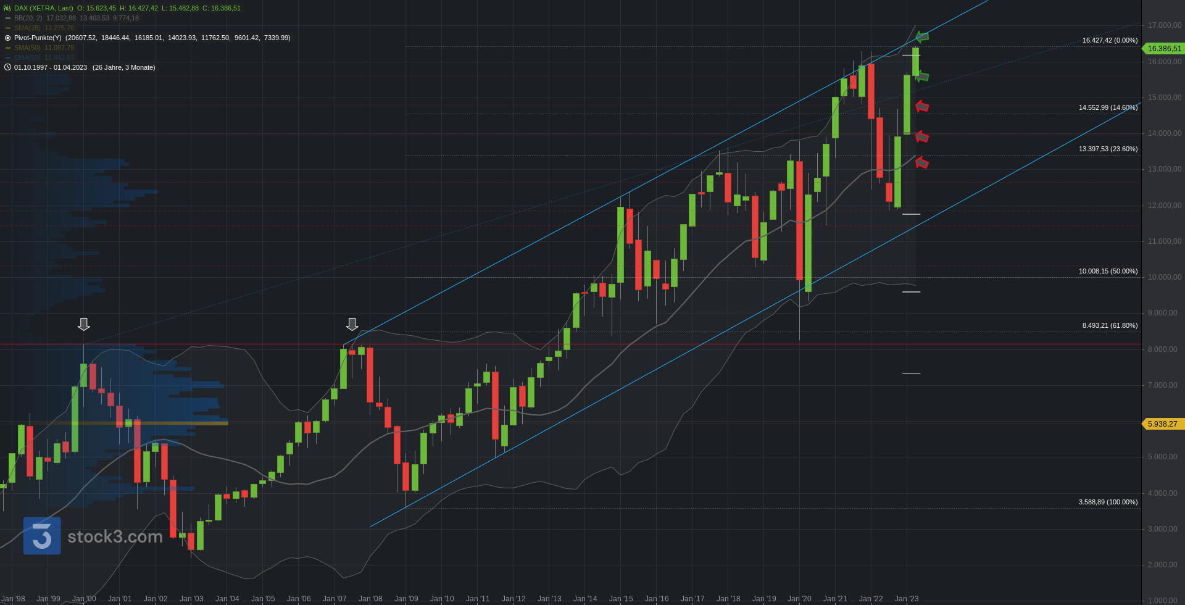This screenshot has width=1185, height=605.
Task: Click the stock3.com watermark link
Action: tap(115, 536)
